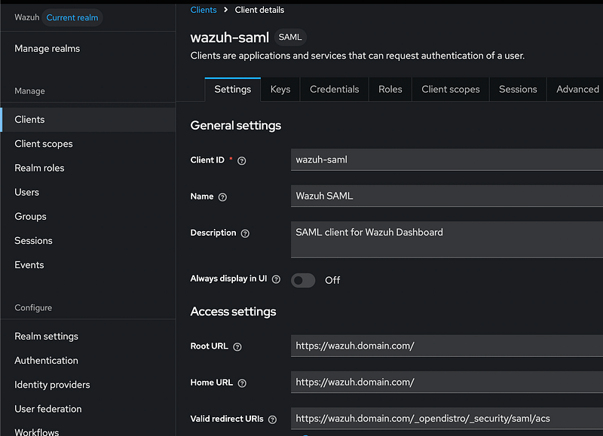Click the Name input field
The image size is (603, 436).
447,196
